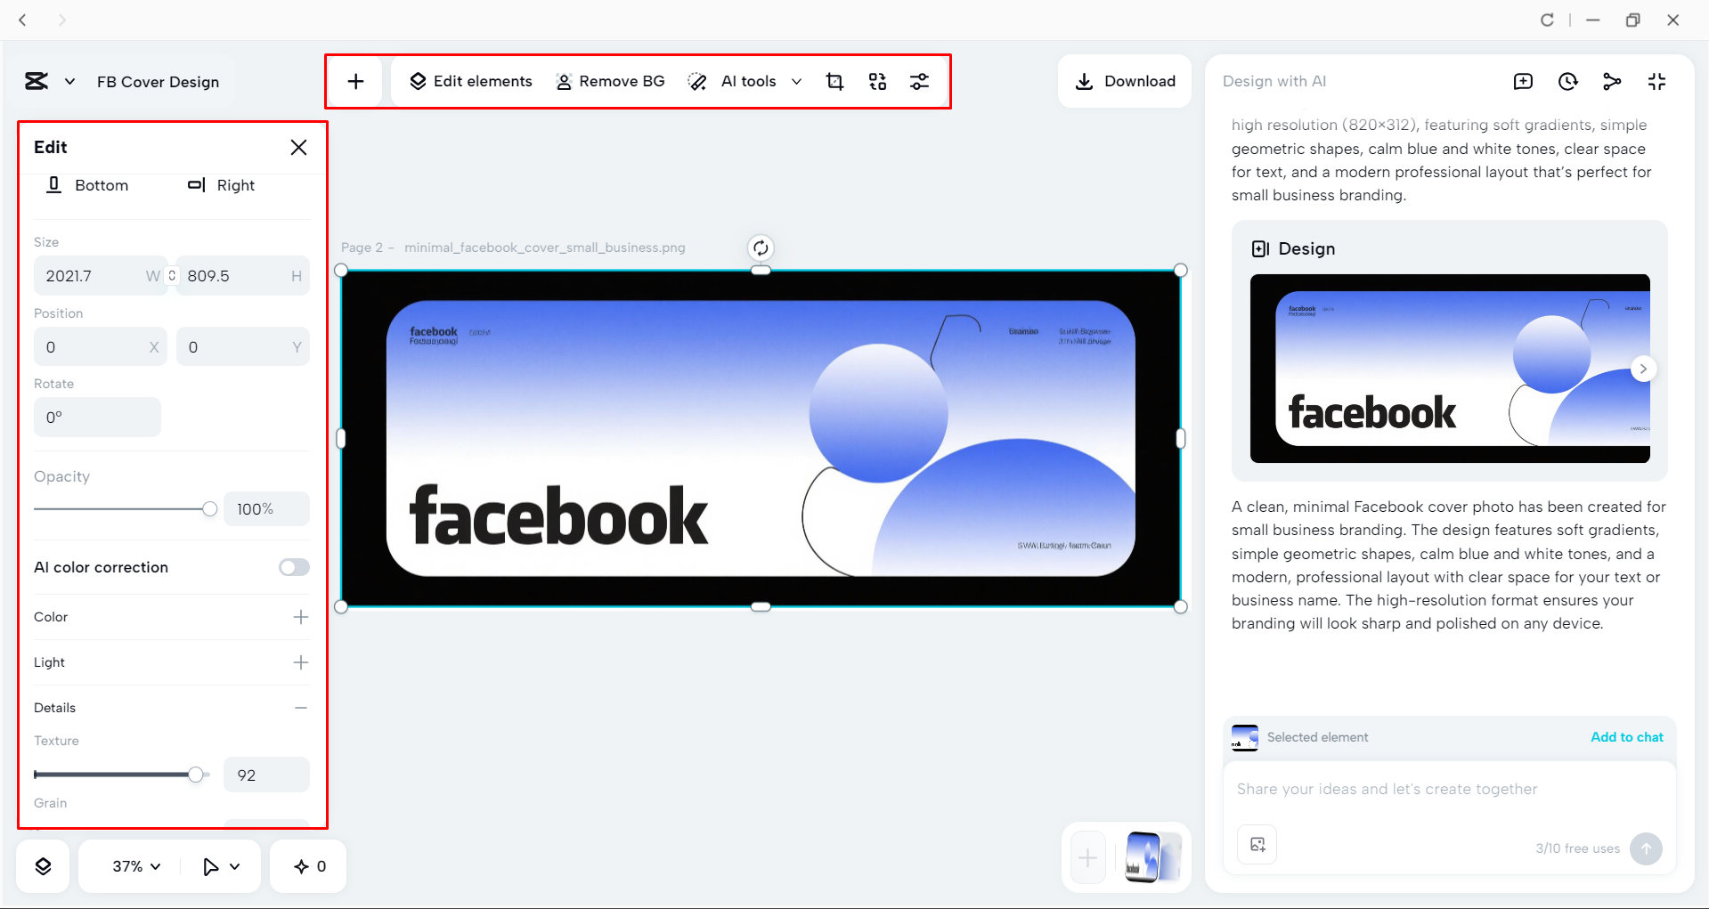Click the Selected element thumbnail
The width and height of the screenshot is (1709, 909).
pos(1244,737)
